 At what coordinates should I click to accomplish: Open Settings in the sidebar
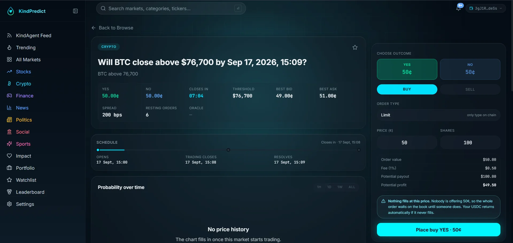click(25, 204)
